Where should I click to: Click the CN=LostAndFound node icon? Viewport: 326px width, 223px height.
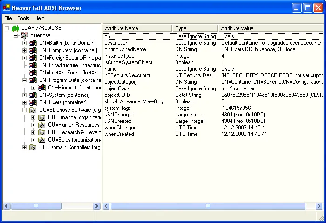(x=33, y=73)
